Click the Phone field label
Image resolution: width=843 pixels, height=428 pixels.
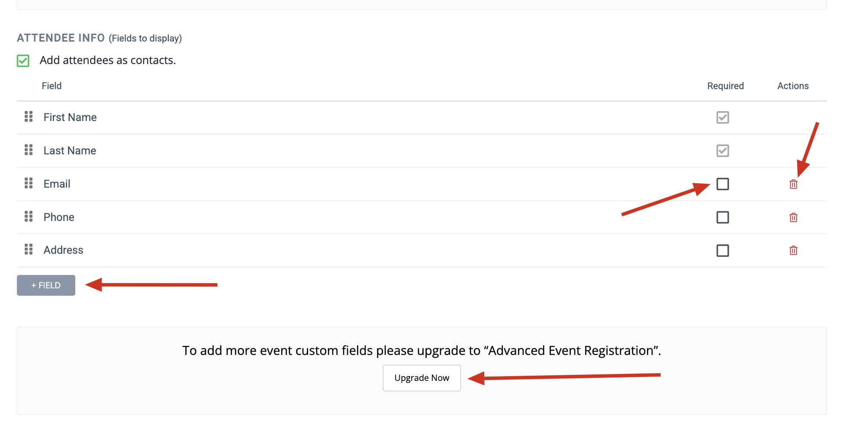tap(59, 217)
